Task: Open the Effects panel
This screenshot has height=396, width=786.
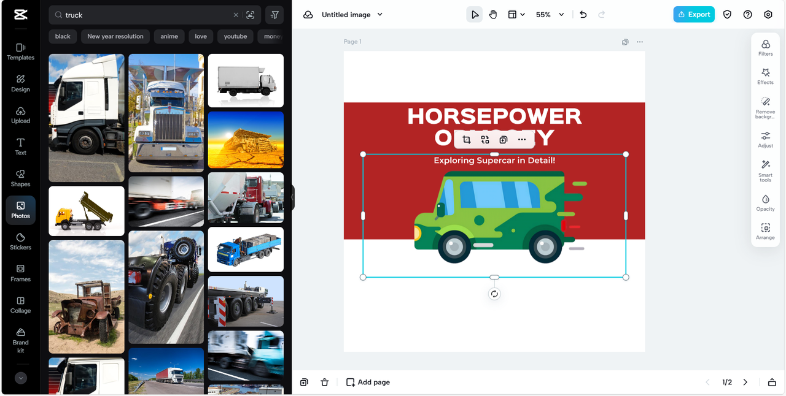Action: point(766,77)
